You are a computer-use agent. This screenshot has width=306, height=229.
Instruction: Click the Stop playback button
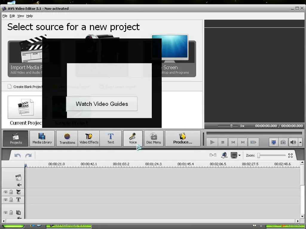tap(223, 142)
